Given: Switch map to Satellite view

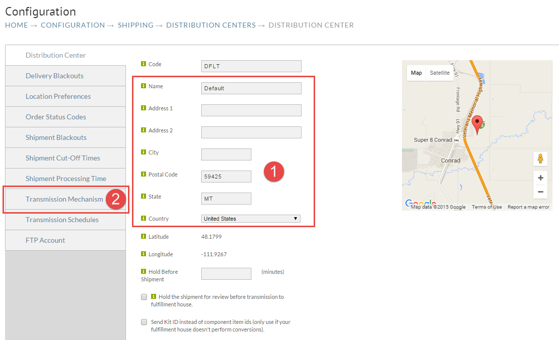Looking at the screenshot, I should pyautogui.click(x=440, y=73).
